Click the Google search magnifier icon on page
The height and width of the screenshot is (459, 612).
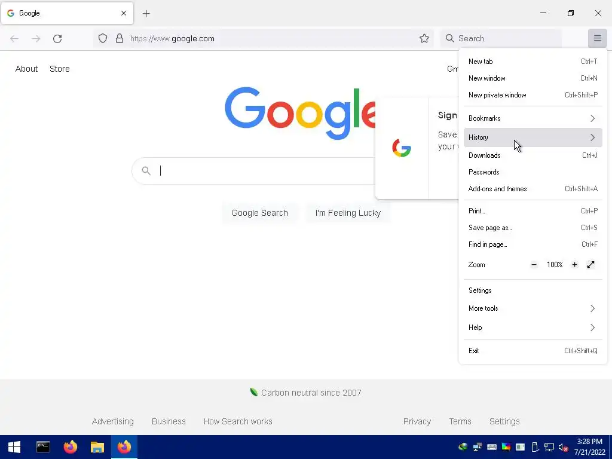146,170
